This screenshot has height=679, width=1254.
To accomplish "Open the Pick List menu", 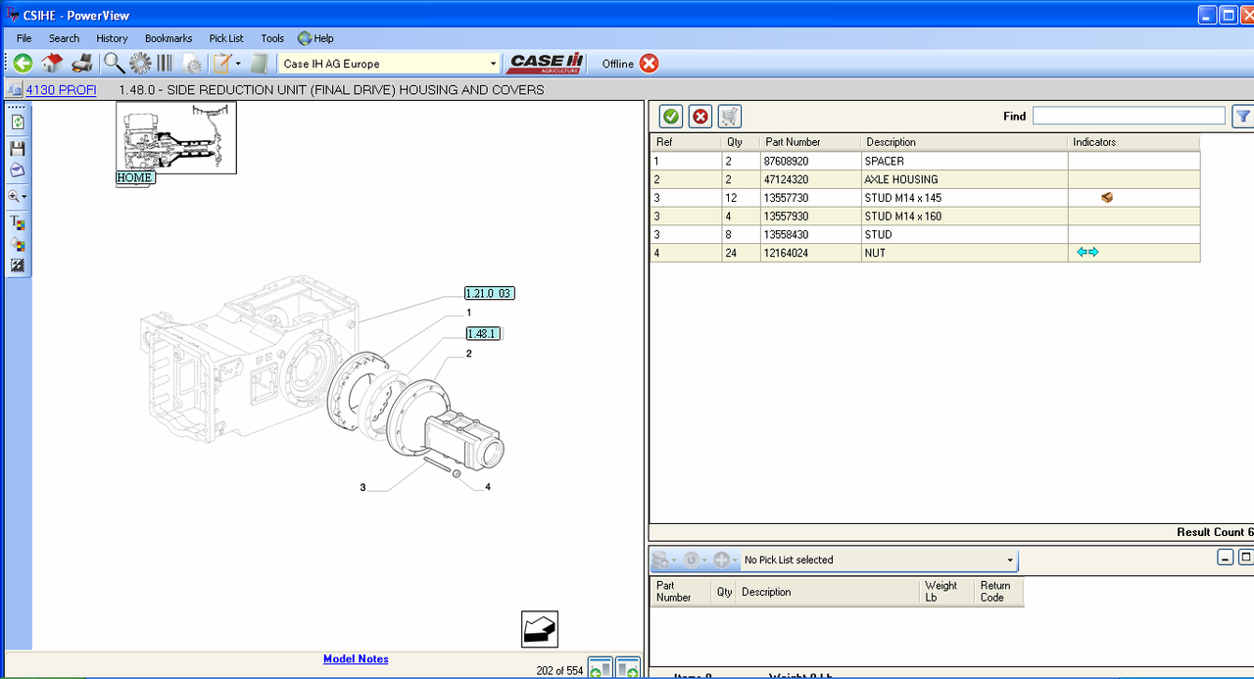I will point(226,38).
